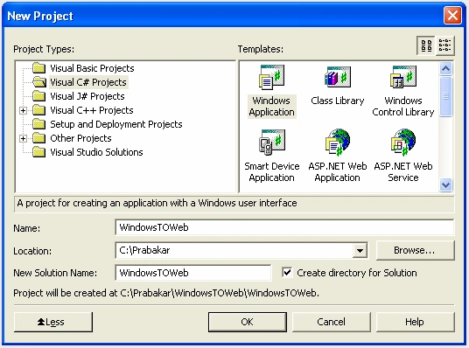
Task: Open Help for the dialog
Action: pyautogui.click(x=415, y=322)
